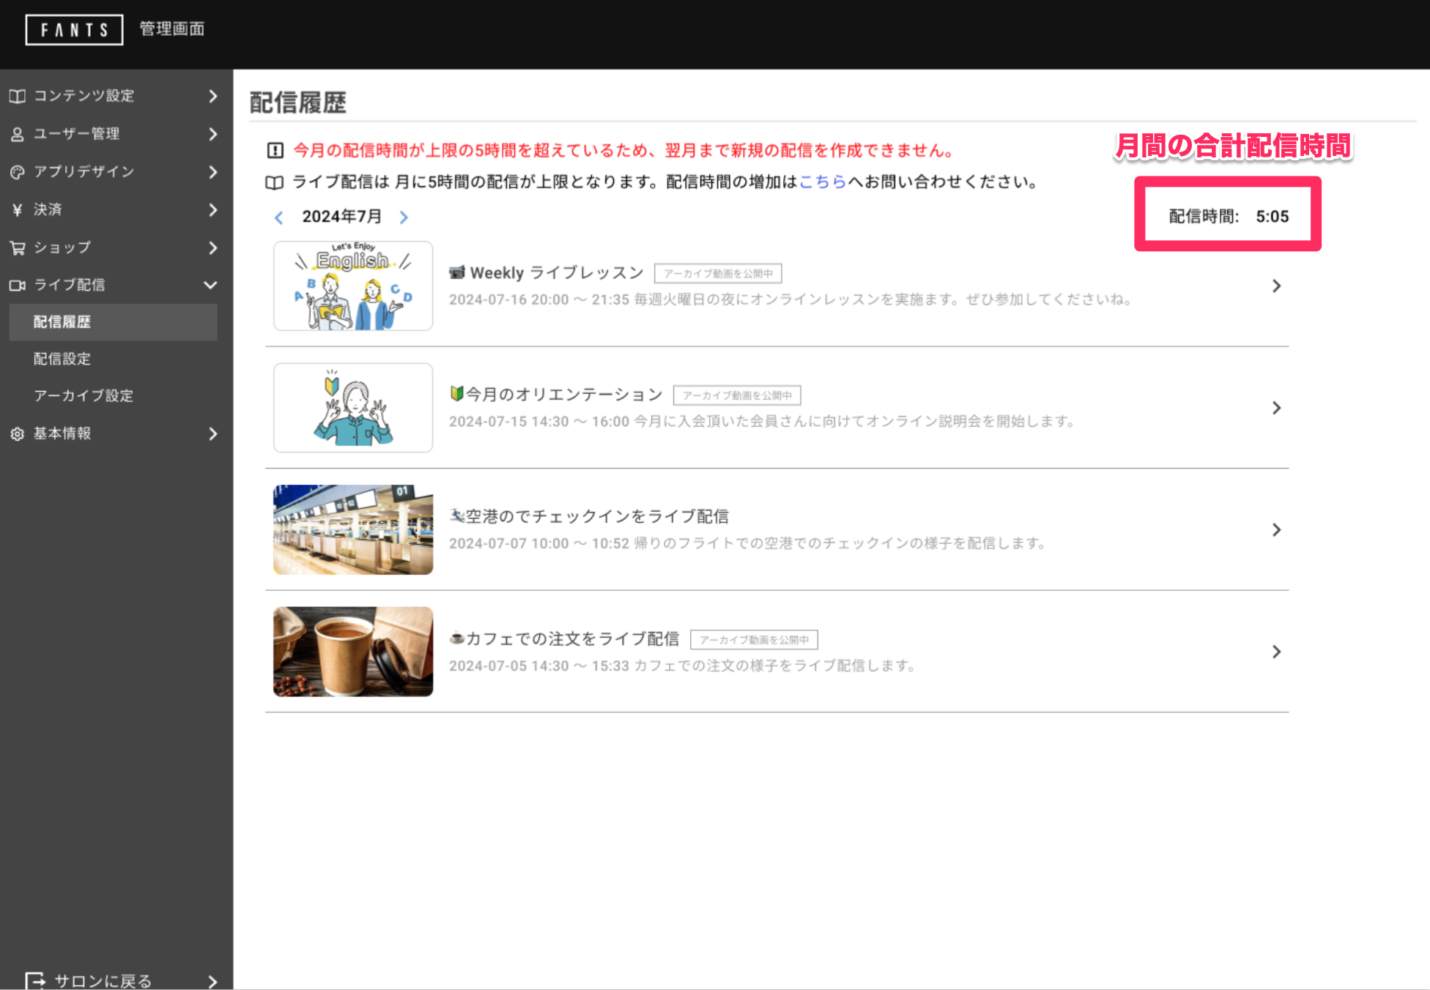Image resolution: width=1430 pixels, height=990 pixels.
Task: Expand the アプリデザイン menu chevron
Action: (x=212, y=172)
